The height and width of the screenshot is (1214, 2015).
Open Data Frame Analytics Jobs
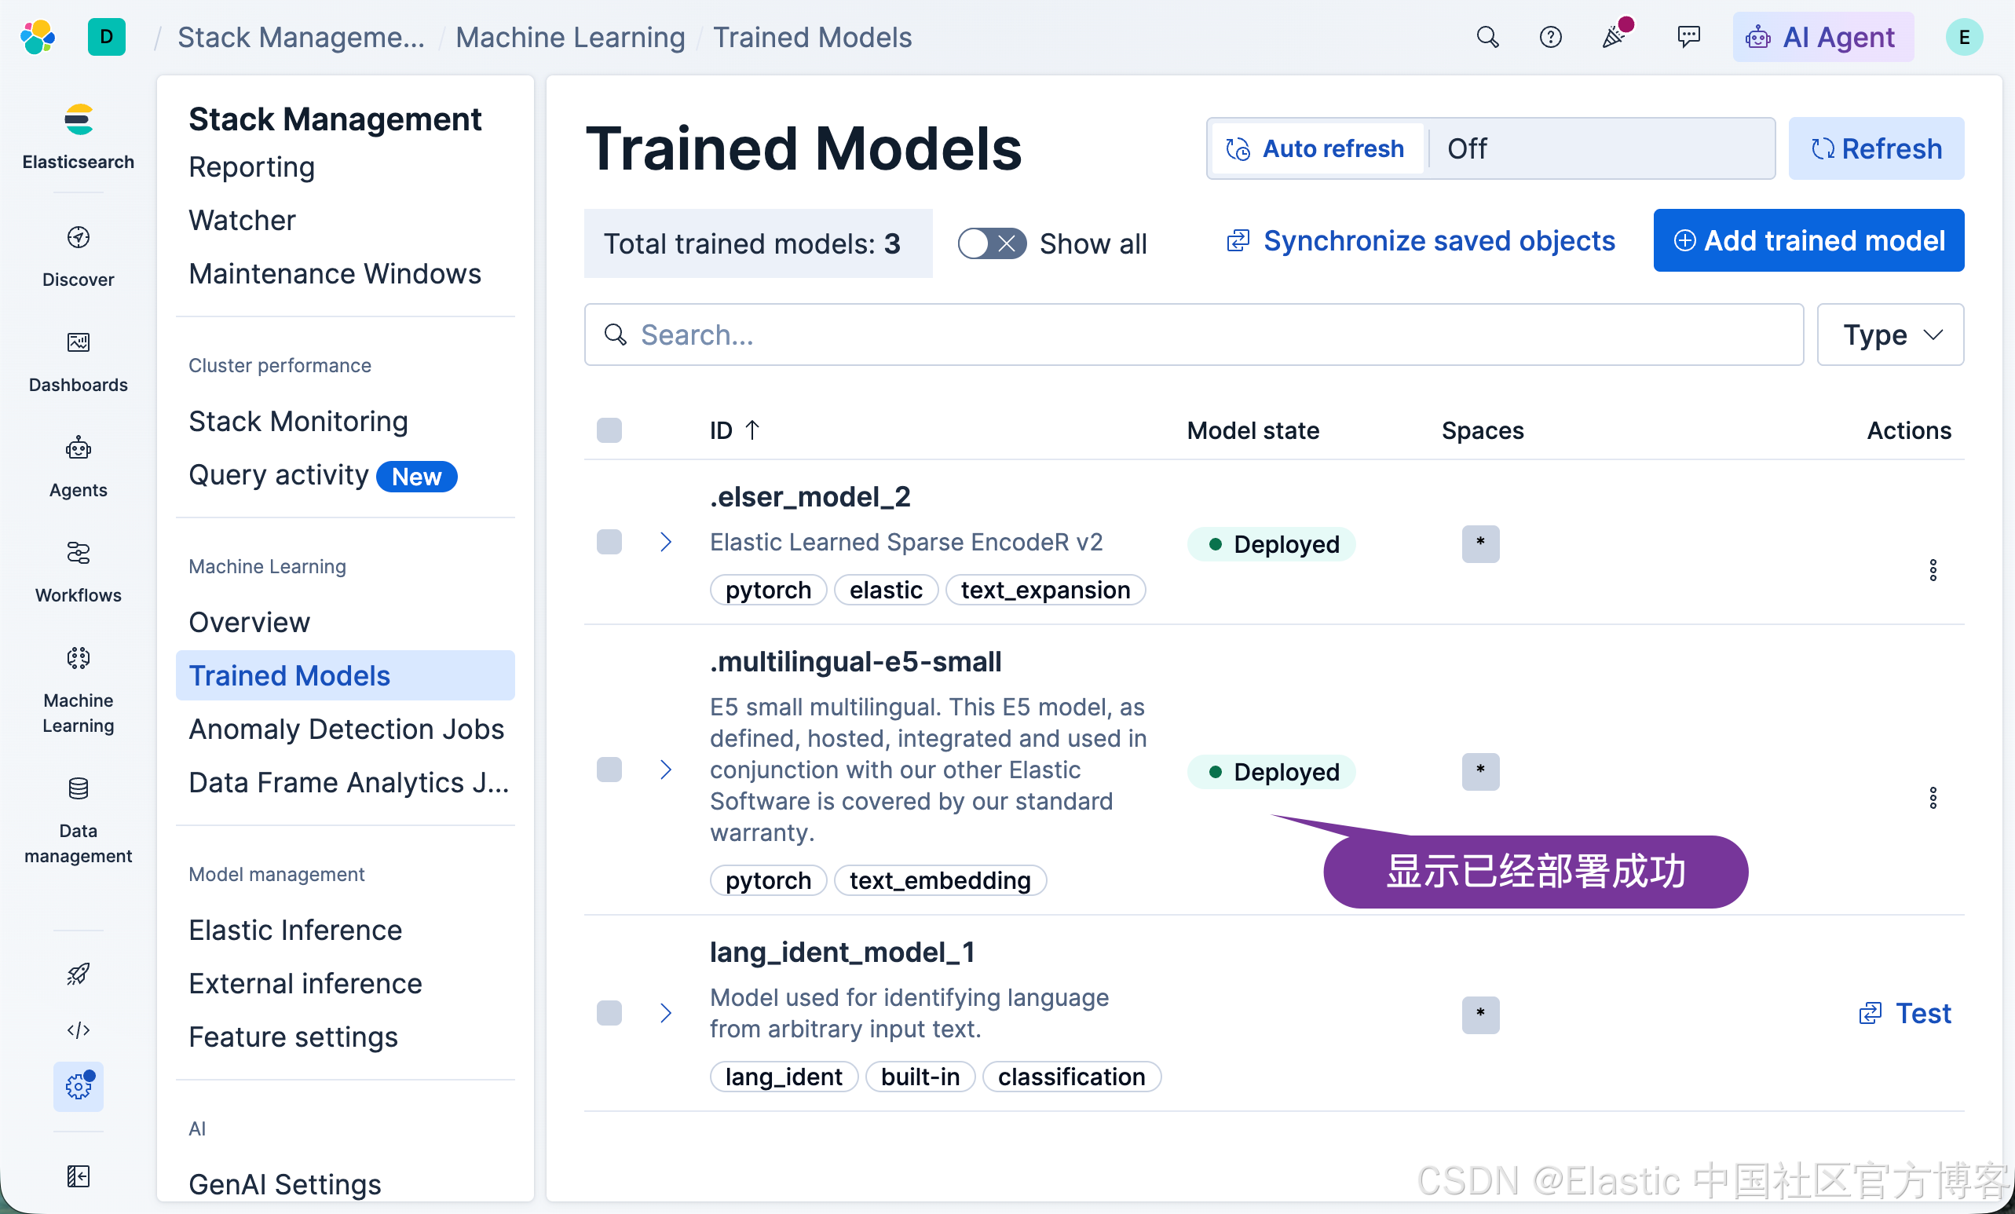(x=349, y=782)
